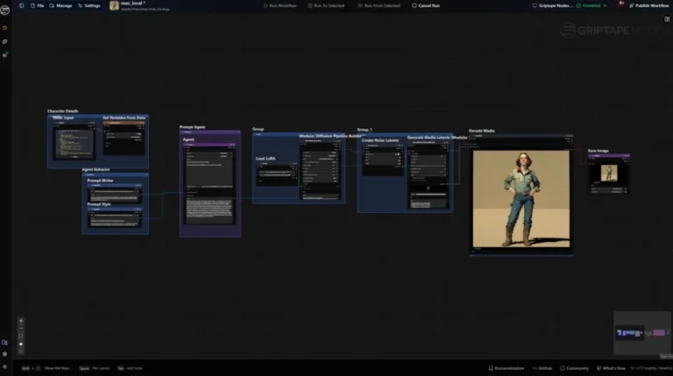Open the notification icon with the red badge
The height and width of the screenshot is (376, 673).
click(x=620, y=4)
